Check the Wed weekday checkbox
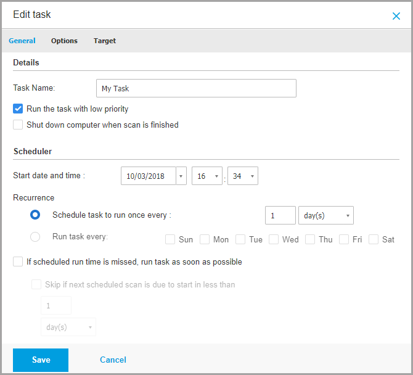This screenshot has height=375, width=413. tap(274, 239)
